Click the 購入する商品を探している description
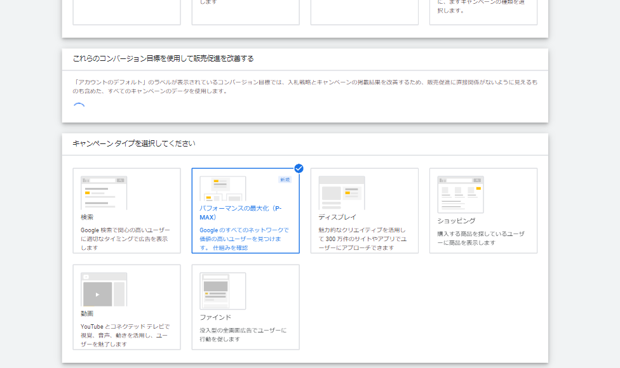Viewport: 620px width, 368px height. [481, 238]
